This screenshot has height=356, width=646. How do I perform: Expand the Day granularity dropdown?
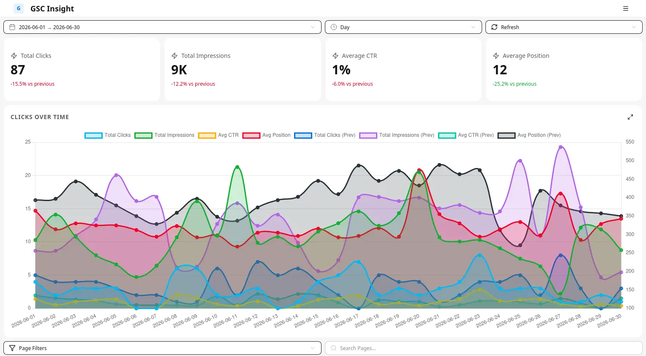(473, 27)
